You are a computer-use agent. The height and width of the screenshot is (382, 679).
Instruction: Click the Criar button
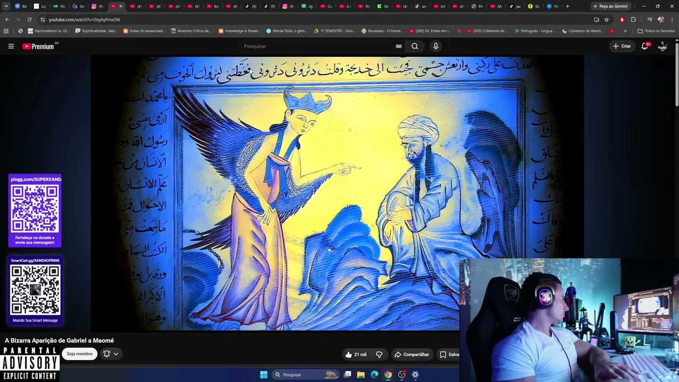622,46
